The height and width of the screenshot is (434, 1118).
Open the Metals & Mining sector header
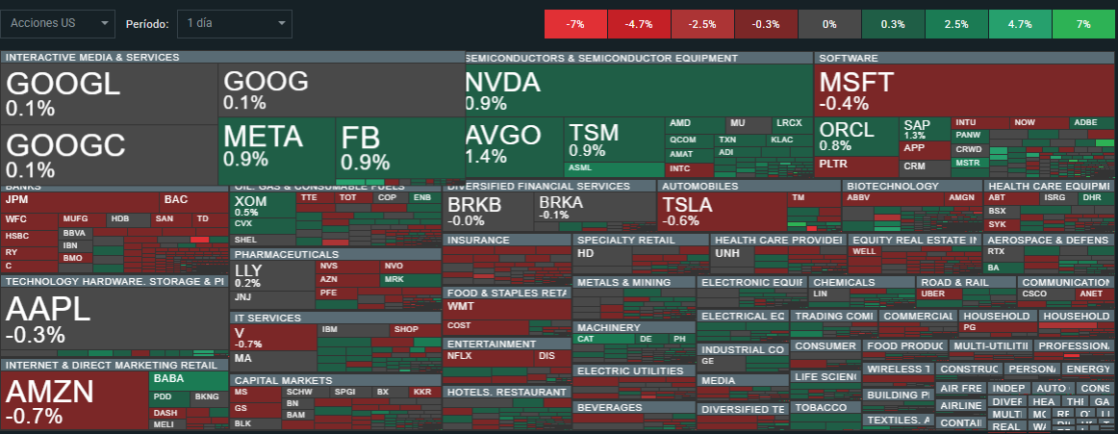(x=634, y=282)
